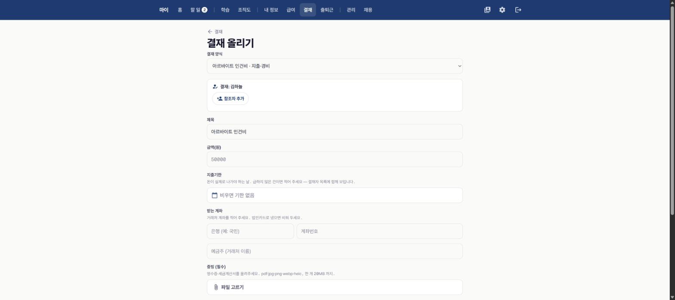Click the 예금주 input field
Image resolution: width=675 pixels, height=300 pixels.
[334, 251]
